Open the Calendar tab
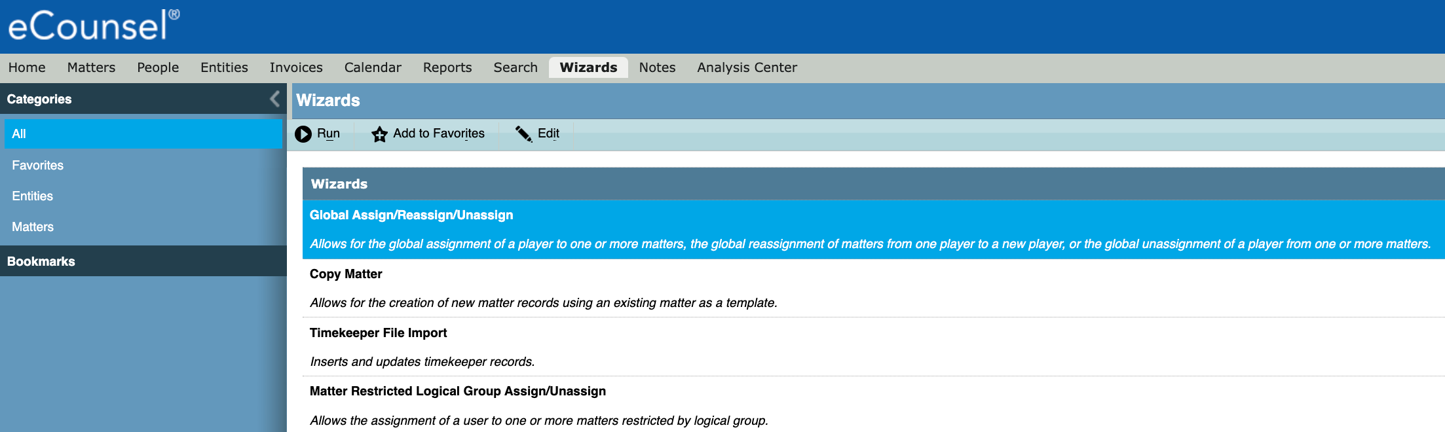The image size is (1445, 432). click(373, 67)
